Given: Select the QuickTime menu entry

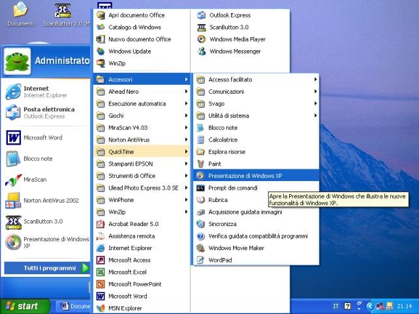Looking at the screenshot, I should (142, 152).
